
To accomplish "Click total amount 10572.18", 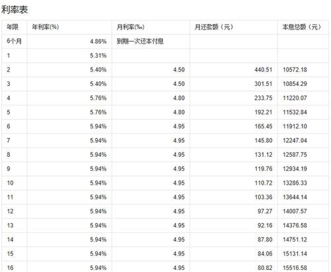I will click(x=295, y=69).
